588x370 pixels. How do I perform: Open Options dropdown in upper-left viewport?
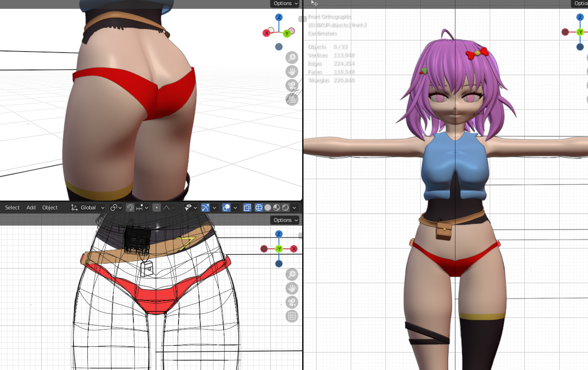[x=285, y=3]
